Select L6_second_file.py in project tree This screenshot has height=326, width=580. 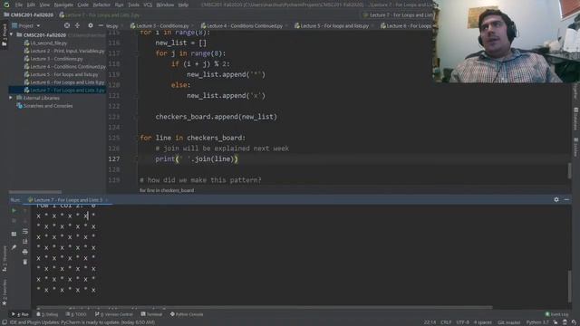[45, 43]
